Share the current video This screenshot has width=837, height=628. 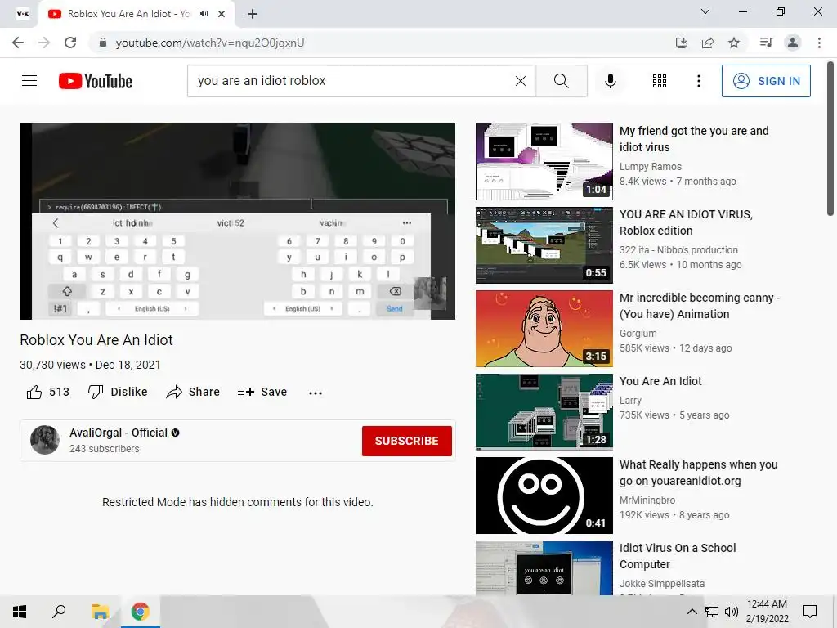(193, 392)
